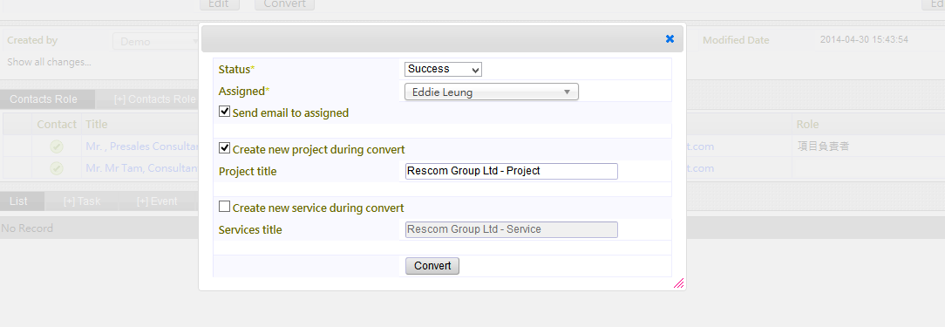Screen dimensions: 945x327
Task: Open the Created by Demo dropdown
Action: pos(158,41)
